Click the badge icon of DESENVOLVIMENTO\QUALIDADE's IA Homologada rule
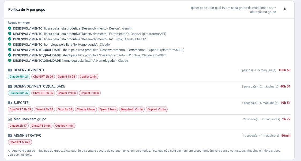The width and height of the screenshot is (301, 161). click(10, 61)
